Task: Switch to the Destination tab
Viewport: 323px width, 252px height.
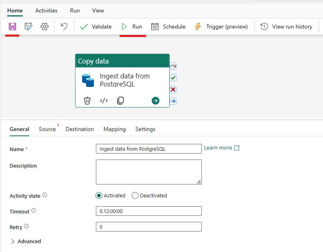Action: coord(80,129)
